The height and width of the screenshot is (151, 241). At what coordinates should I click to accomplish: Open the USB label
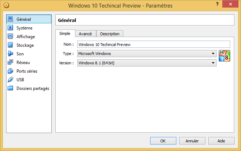pyautogui.click(x=20, y=80)
